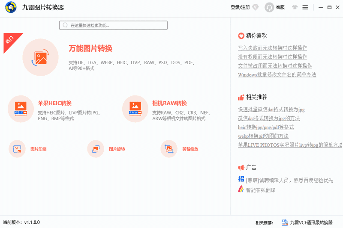Viewport: 343px width, 228px height.
Task: Open link 没有权限而无法转换时这样操作
Action: click(273, 57)
